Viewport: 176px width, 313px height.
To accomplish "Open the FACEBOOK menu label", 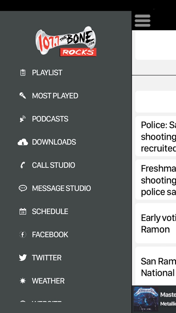I will pyautogui.click(x=50, y=234).
